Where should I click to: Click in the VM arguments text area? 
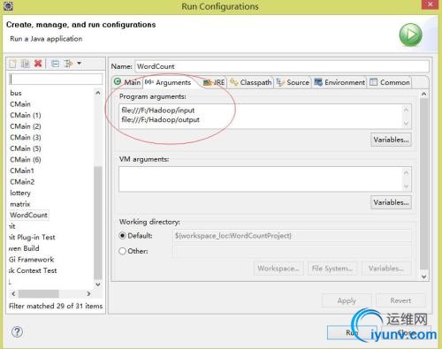261,178
